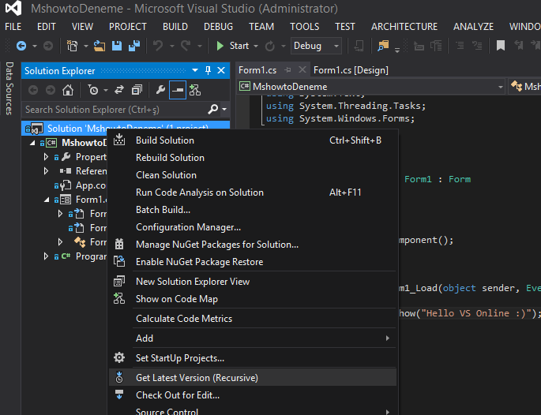The image size is (541, 415).
Task: Click the Home icon in Solution Explorer
Action: [68, 90]
